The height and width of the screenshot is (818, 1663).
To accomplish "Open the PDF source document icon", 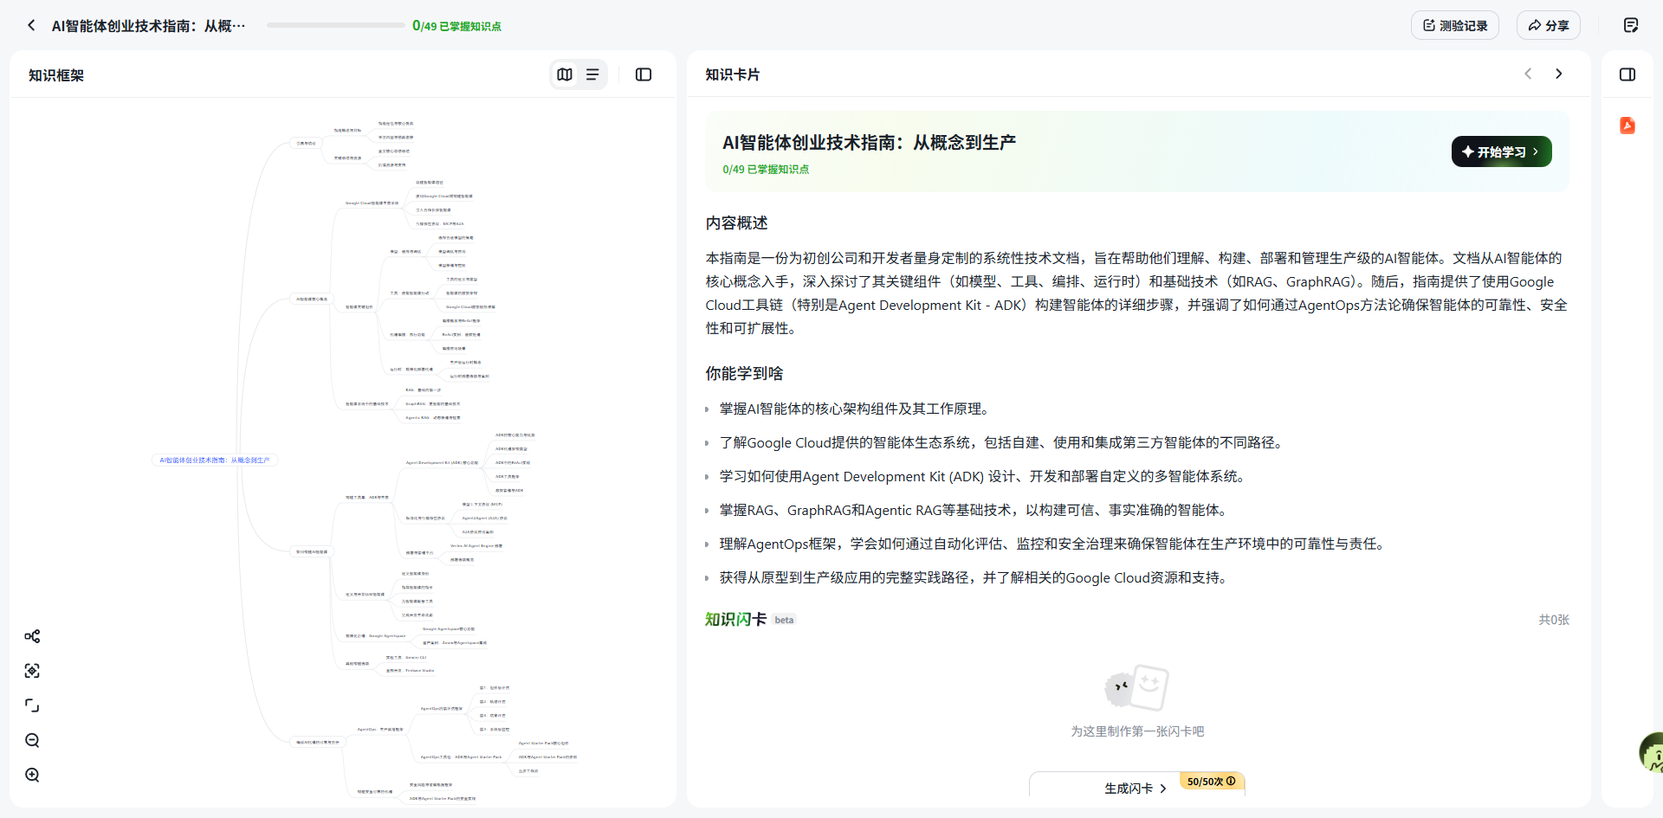I will click(1627, 126).
